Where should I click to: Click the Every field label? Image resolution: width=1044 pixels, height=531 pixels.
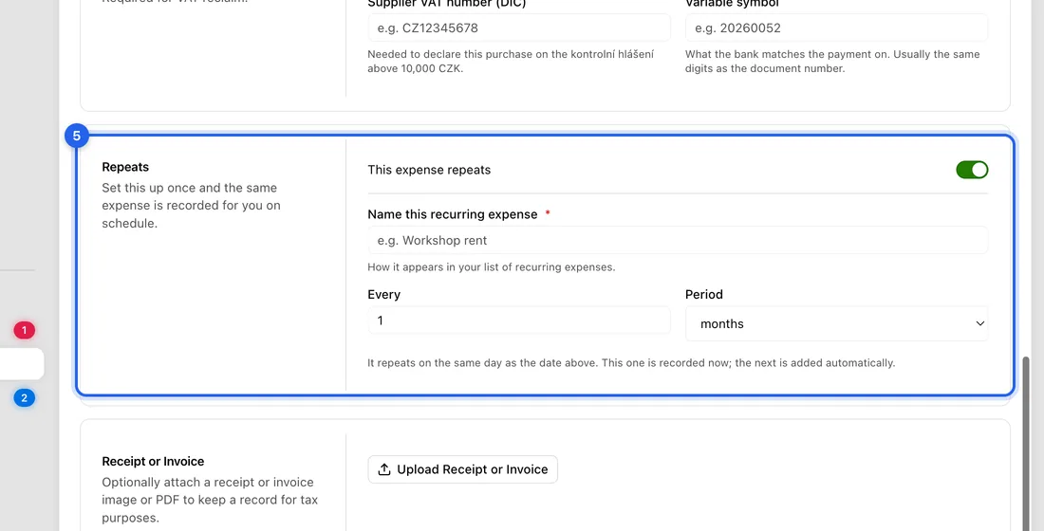[384, 294]
